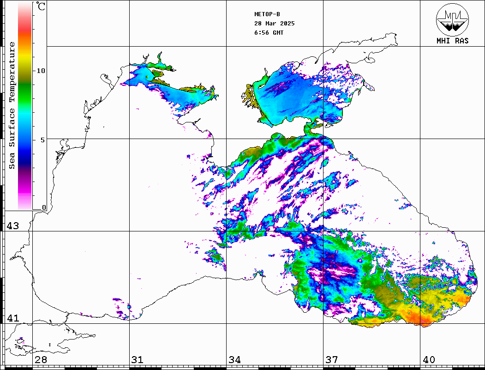
Task: Click latitude label 43
Action: tap(12, 226)
